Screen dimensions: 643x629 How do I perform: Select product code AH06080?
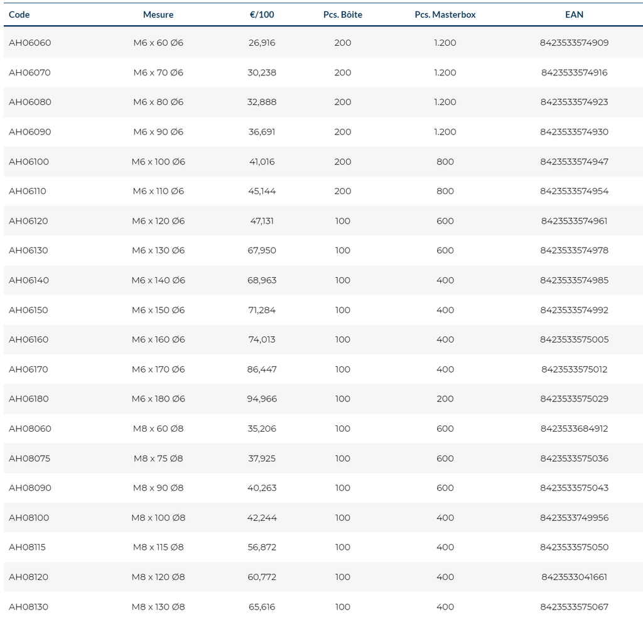tap(30, 102)
